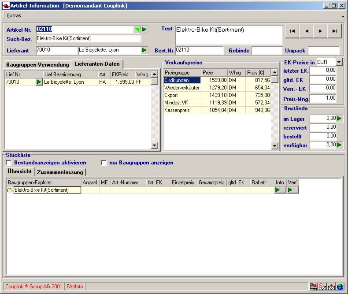Click green arrow beside im Lager value
The height and width of the screenshot is (294, 348).
(339, 119)
